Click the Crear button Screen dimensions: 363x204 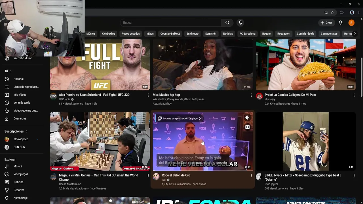coord(326,23)
